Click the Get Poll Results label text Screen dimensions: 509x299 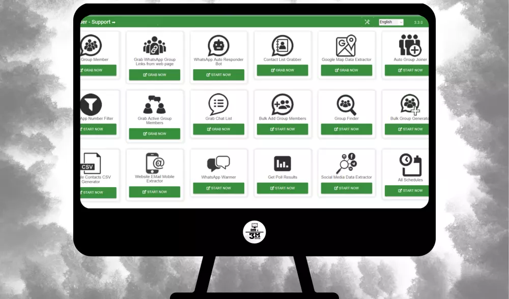[x=282, y=177]
